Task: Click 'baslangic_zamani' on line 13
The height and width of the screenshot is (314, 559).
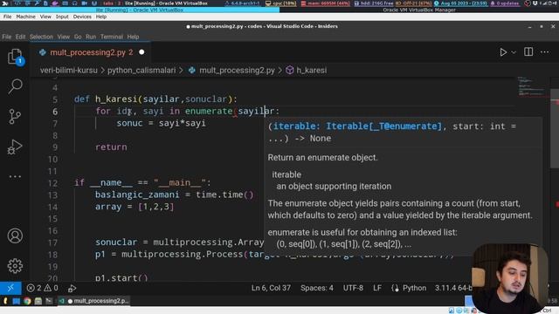Action: 137,195
